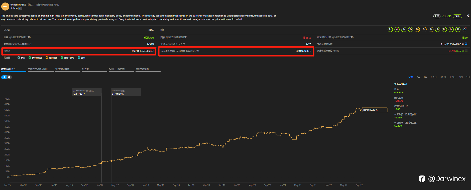471x190 pixels.
Task: Set chart range to 3个月
Action: 443,77
